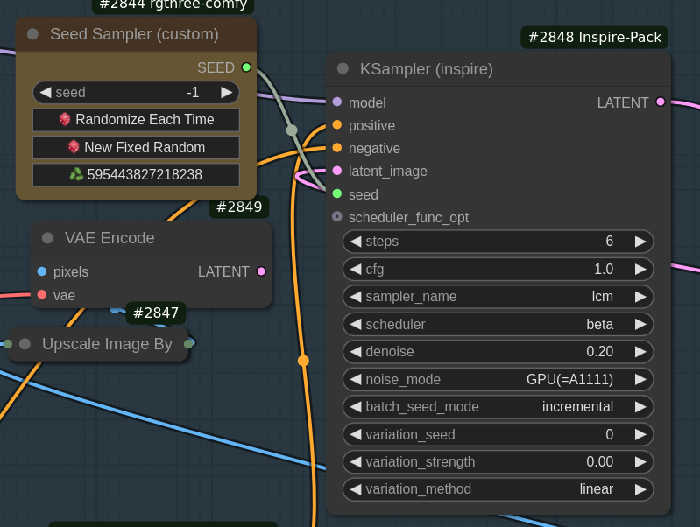Select previous scheduler option
The width and height of the screenshot is (700, 527).
[356, 325]
